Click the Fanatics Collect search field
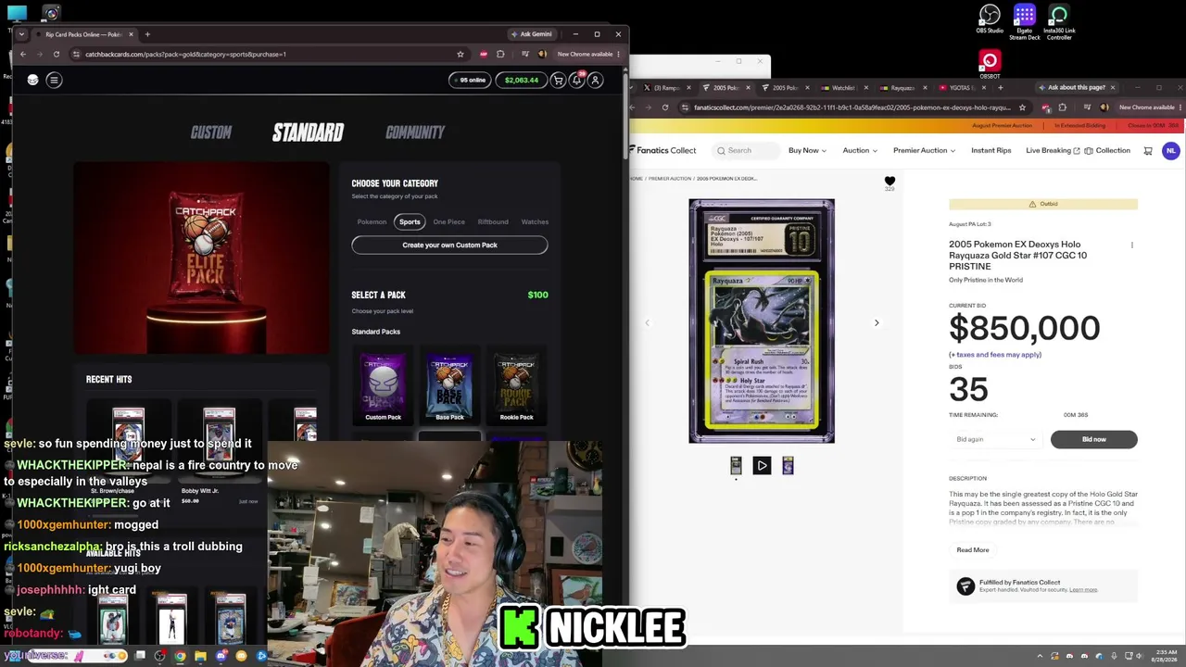 (744, 151)
